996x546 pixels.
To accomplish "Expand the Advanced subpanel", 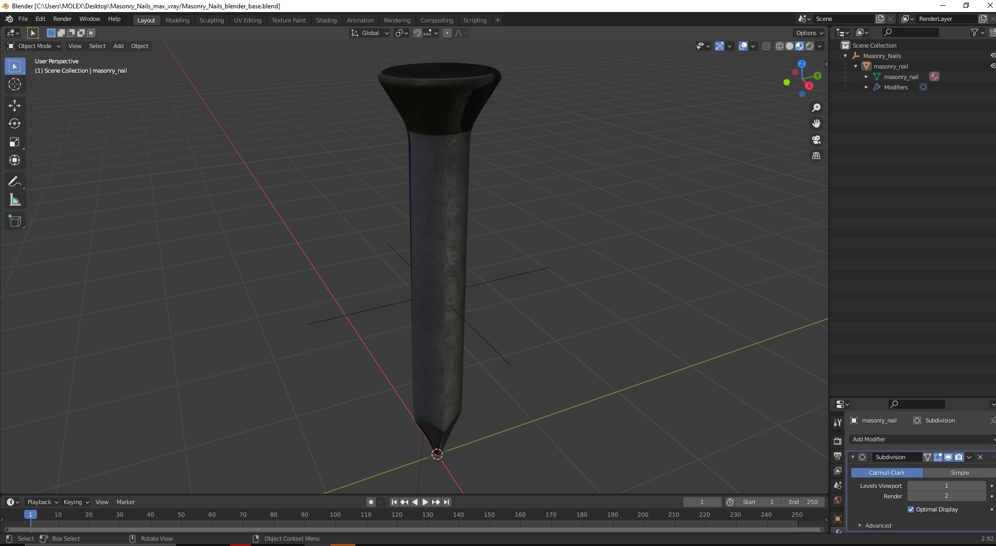I will click(x=878, y=526).
